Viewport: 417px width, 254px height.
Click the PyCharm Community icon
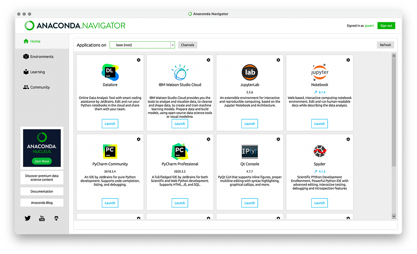click(x=110, y=151)
